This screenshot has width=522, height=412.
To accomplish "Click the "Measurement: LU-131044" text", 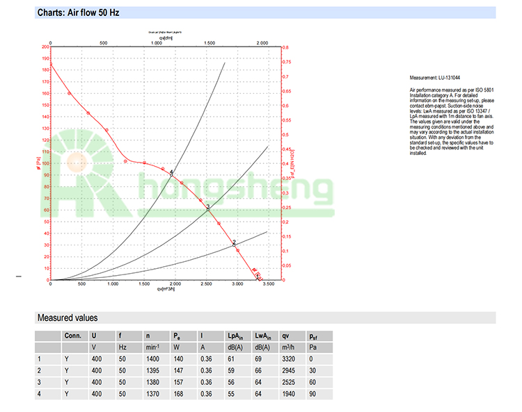I will 435,78.
